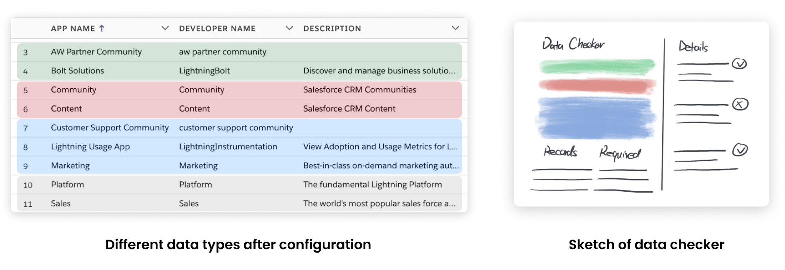The height and width of the screenshot is (270, 785).
Task: Click the handwritten 'Details' heading
Action: [693, 46]
